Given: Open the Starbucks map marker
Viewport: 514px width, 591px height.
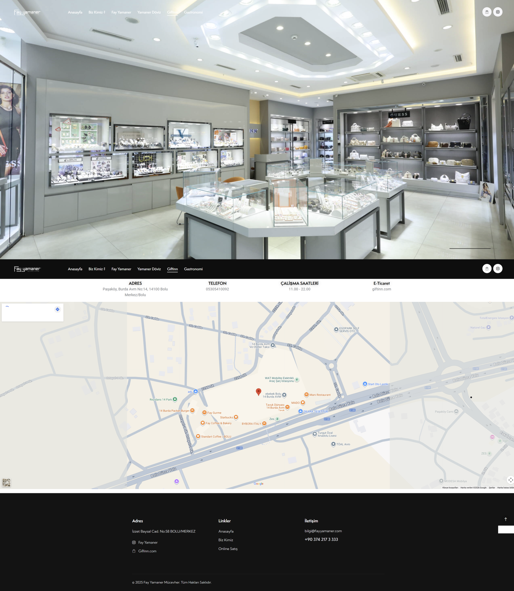Looking at the screenshot, I should 236,417.
